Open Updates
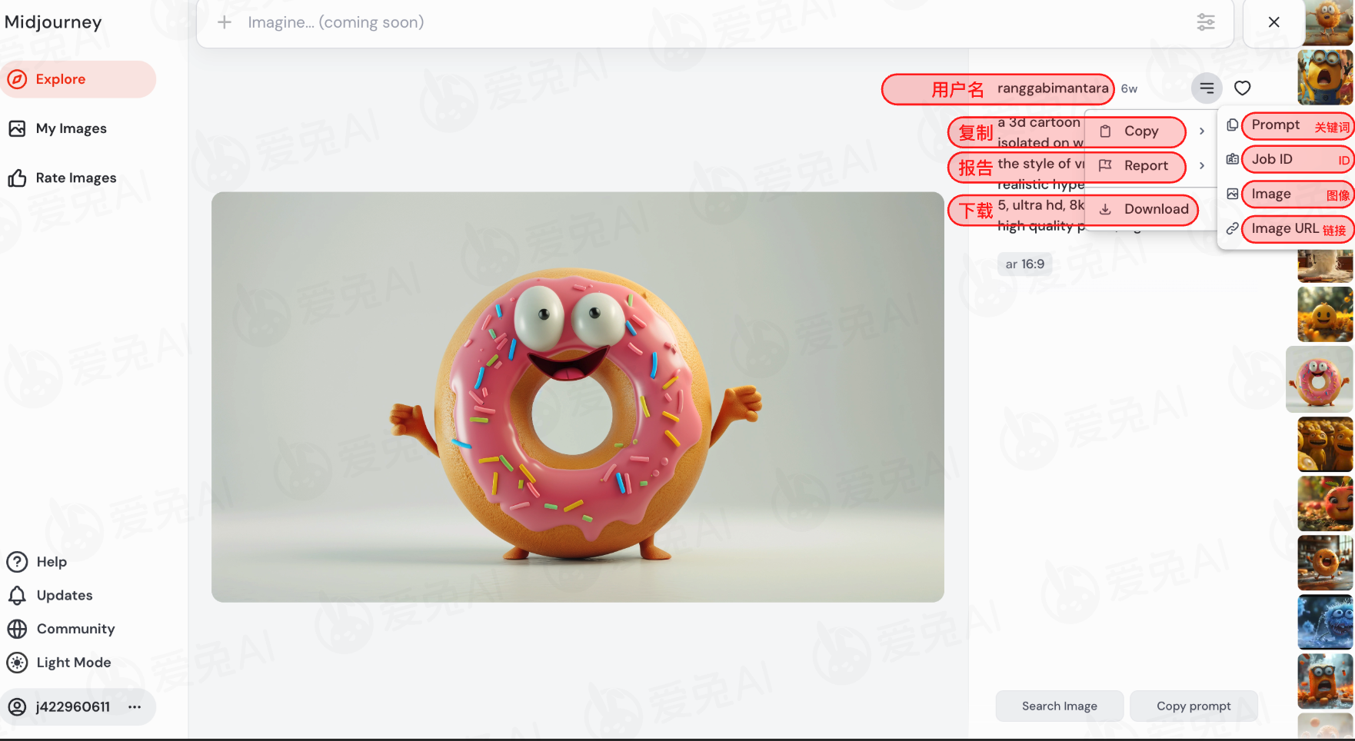The height and width of the screenshot is (741, 1355). pyautogui.click(x=65, y=595)
